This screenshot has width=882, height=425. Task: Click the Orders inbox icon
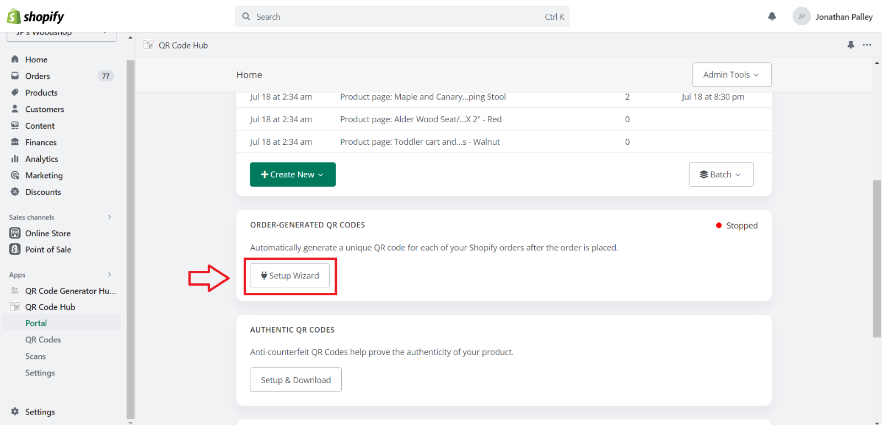tap(15, 75)
